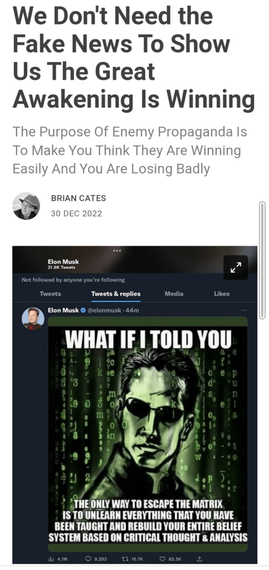Select the Tweets & replies tab
The width and height of the screenshot is (269, 570).
116,294
